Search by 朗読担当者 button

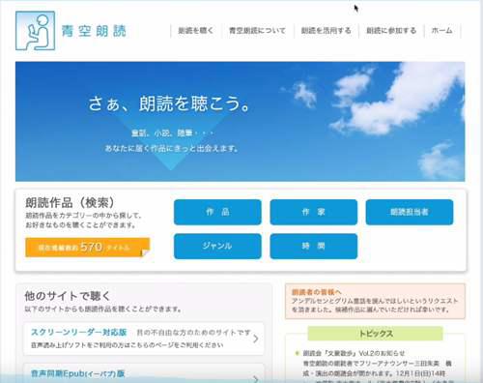click(410, 212)
